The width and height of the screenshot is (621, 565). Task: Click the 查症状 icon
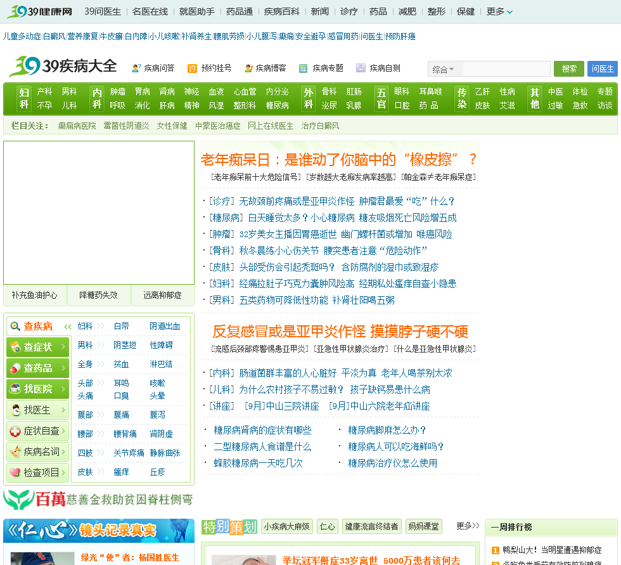15,347
